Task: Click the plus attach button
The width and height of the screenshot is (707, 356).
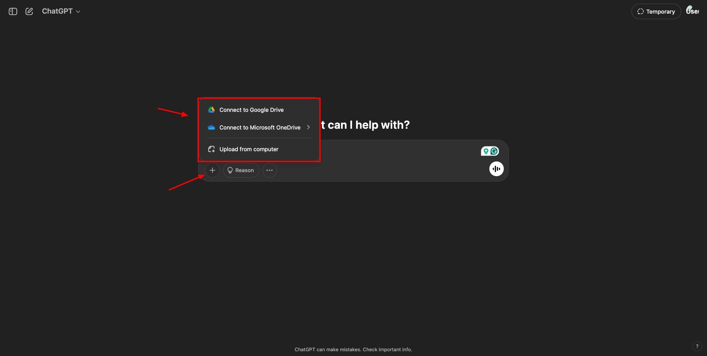Action: click(x=212, y=170)
